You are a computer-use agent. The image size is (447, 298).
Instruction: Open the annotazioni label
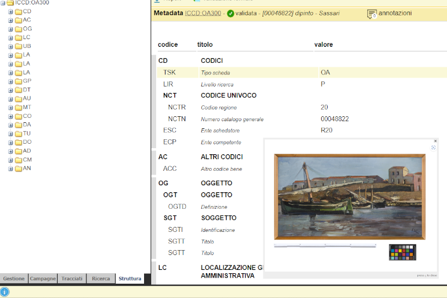coord(395,13)
